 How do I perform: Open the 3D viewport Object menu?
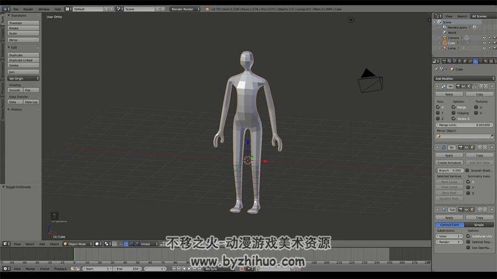[54, 244]
